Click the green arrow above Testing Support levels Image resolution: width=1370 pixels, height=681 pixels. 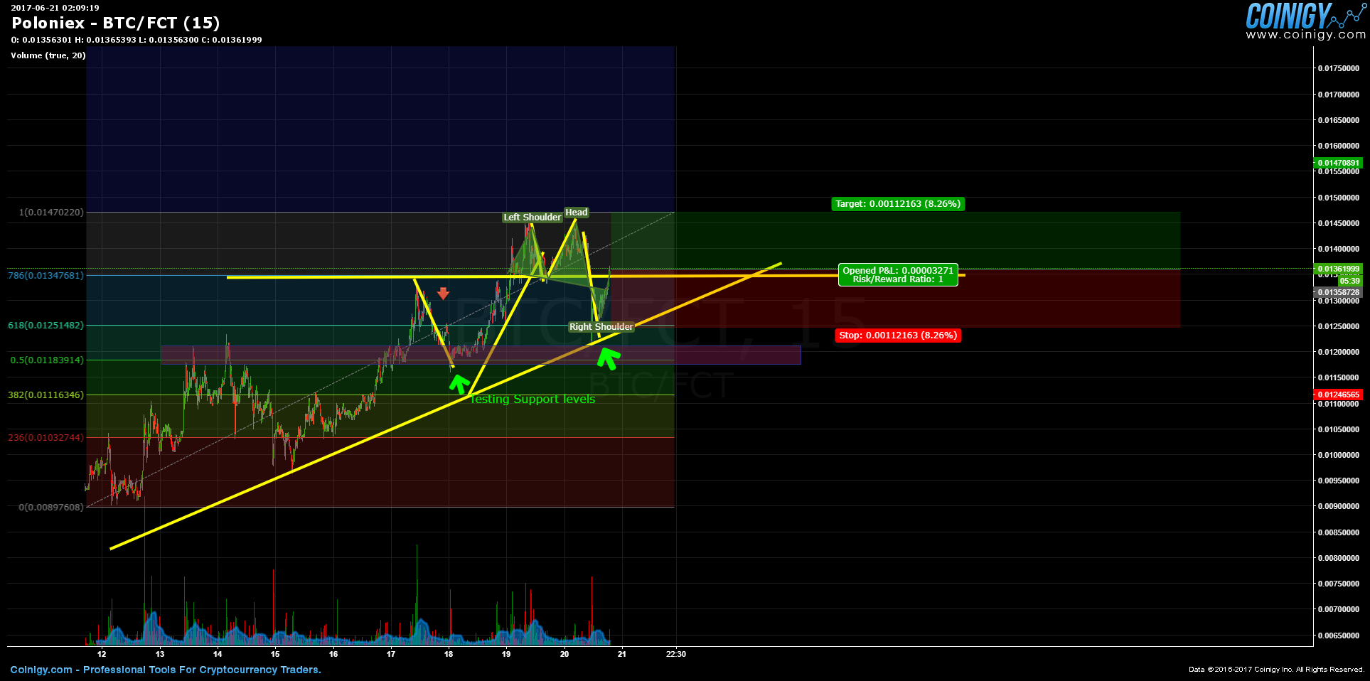(x=459, y=382)
